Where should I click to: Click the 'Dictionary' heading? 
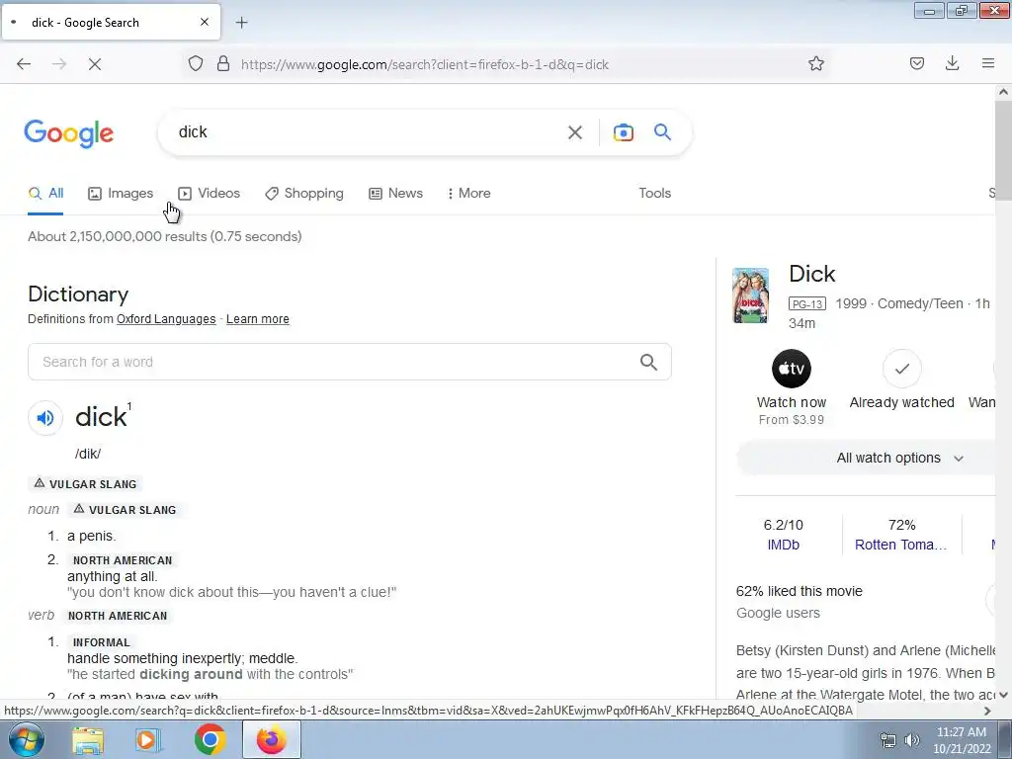78,295
